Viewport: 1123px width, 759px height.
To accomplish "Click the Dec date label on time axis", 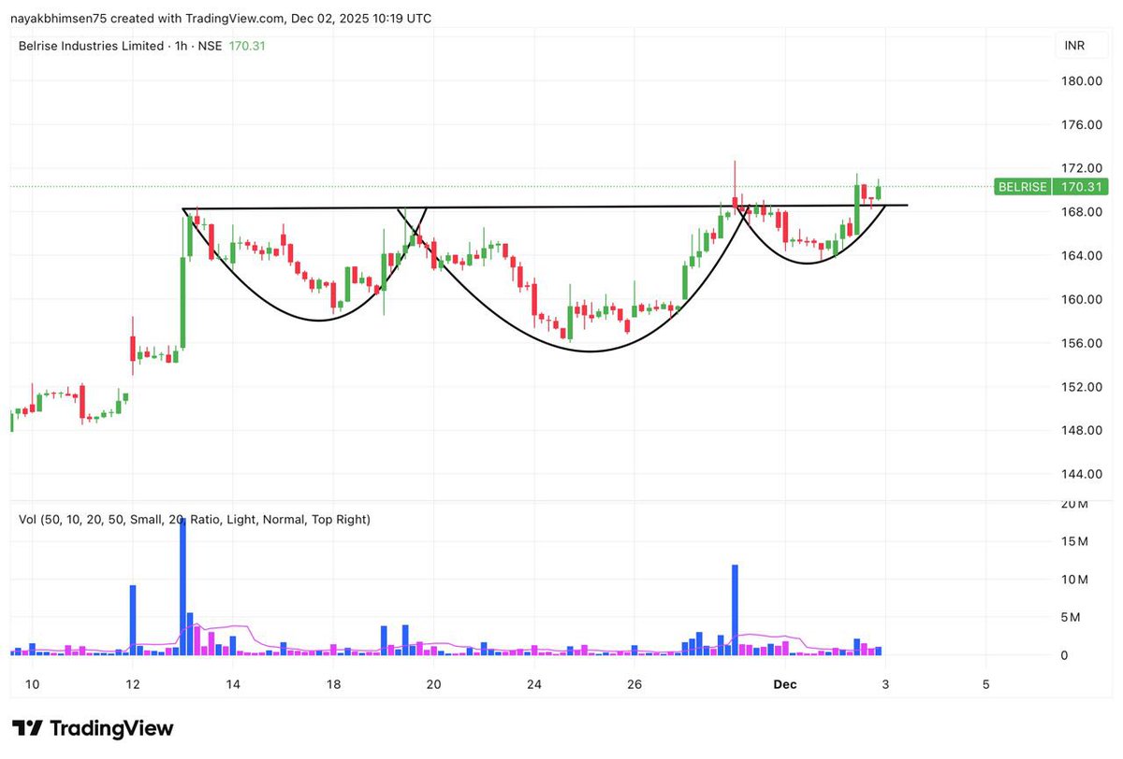I will pos(785,684).
